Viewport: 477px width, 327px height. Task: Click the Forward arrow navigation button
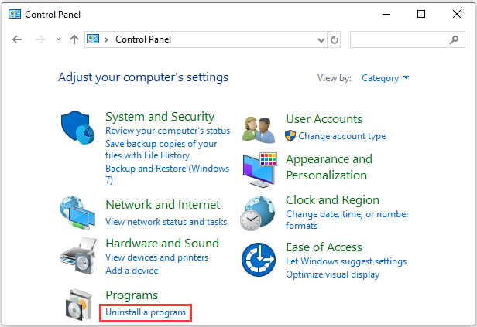tap(39, 39)
